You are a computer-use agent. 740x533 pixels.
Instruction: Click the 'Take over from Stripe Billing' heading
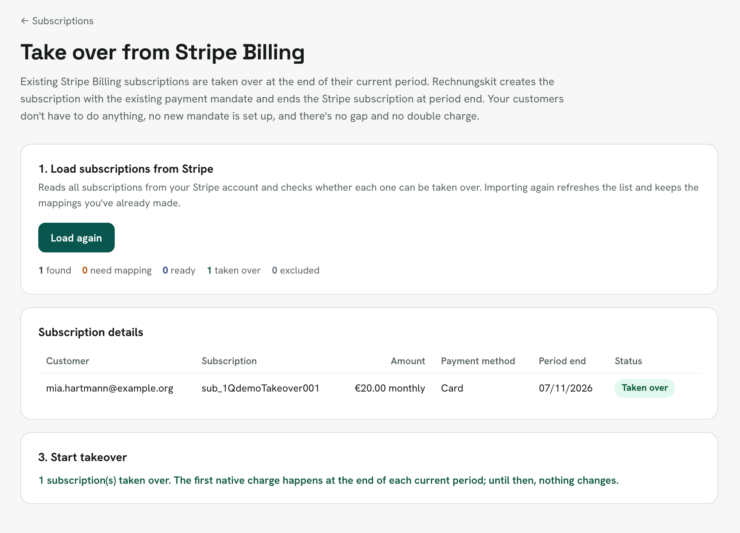click(162, 52)
